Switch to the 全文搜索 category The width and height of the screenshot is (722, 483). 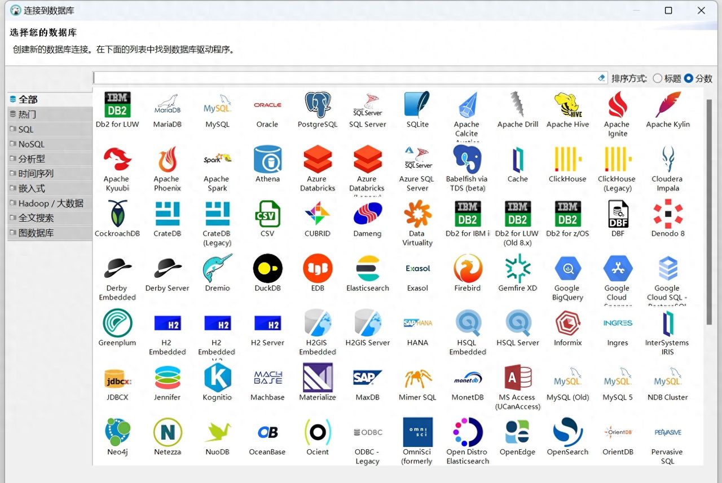pos(50,218)
